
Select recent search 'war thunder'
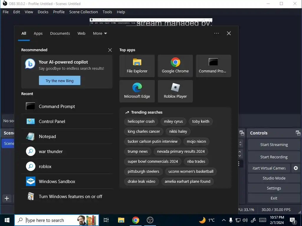pyautogui.click(x=67, y=151)
